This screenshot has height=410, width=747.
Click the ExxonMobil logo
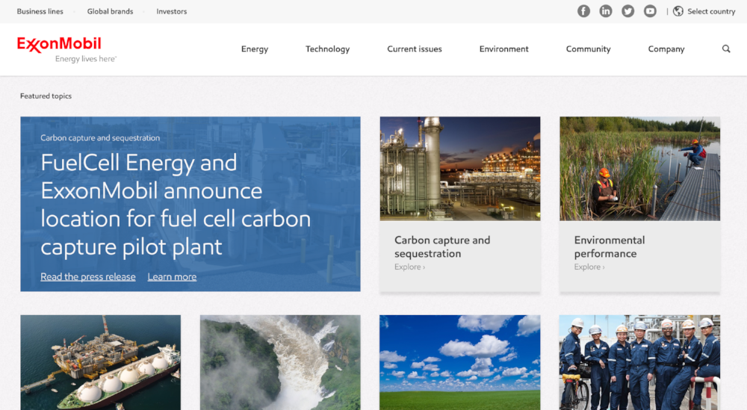pos(59,44)
